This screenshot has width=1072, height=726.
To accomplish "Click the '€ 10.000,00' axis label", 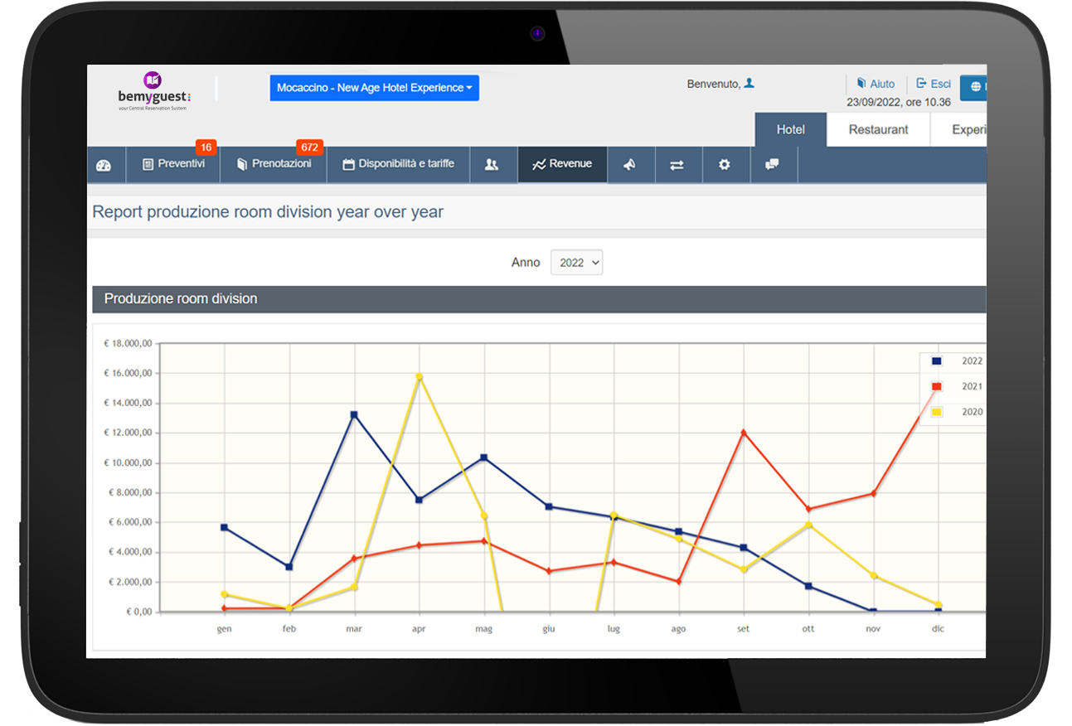I will point(128,463).
